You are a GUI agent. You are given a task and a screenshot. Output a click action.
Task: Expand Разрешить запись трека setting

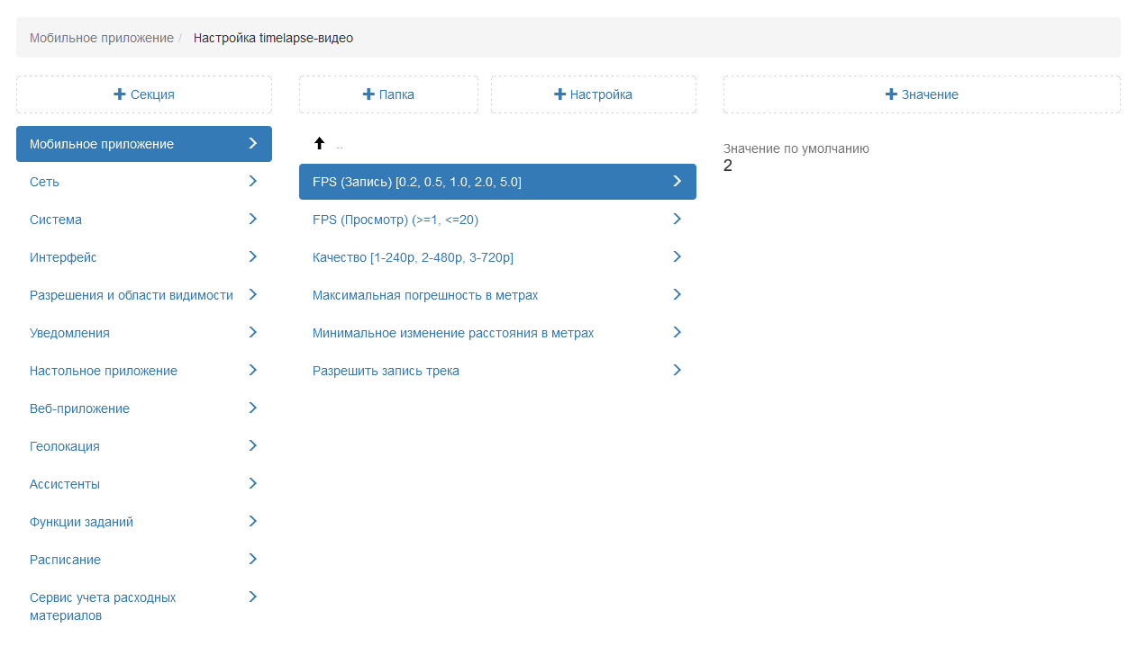tap(386, 371)
